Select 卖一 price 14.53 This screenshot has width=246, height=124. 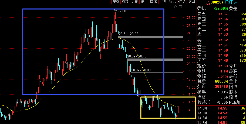223,34
